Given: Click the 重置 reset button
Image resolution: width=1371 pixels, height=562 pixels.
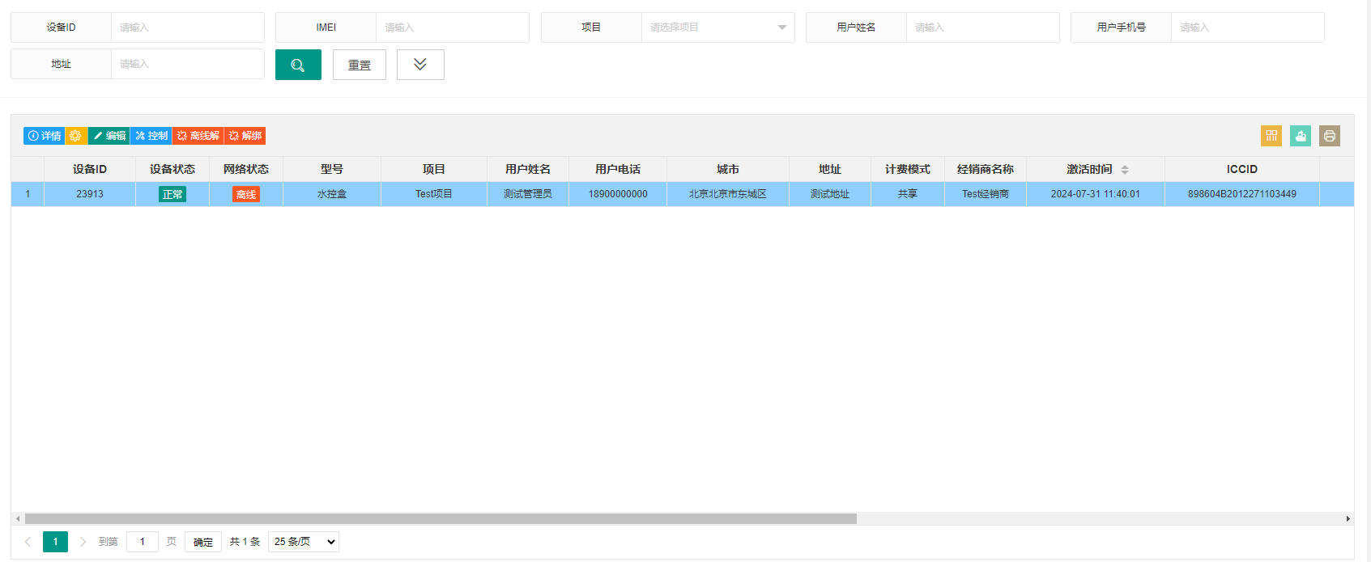Looking at the screenshot, I should pos(360,65).
